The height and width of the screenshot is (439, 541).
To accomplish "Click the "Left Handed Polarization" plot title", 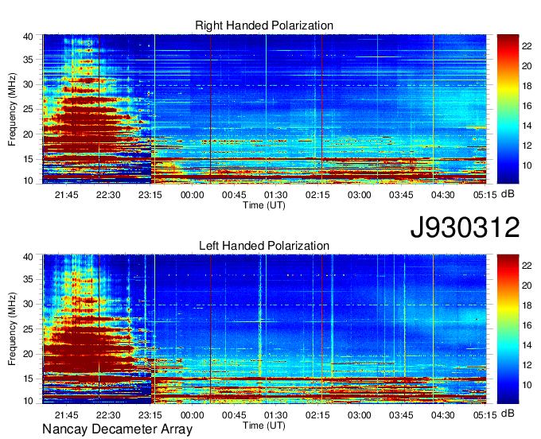I will [x=264, y=246].
